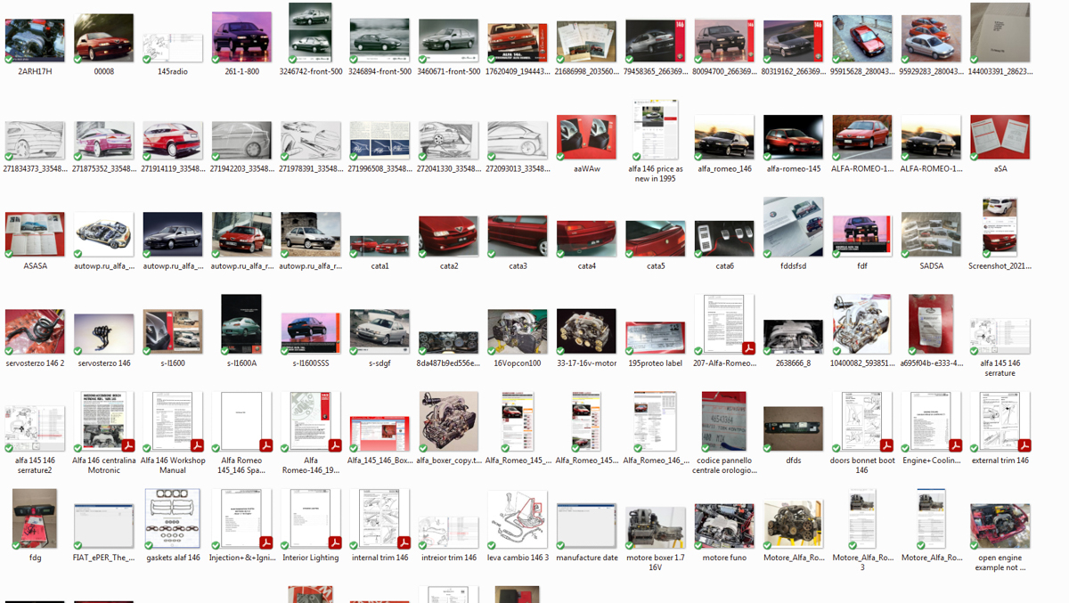Select the 195proteo label thumbnail

click(655, 339)
